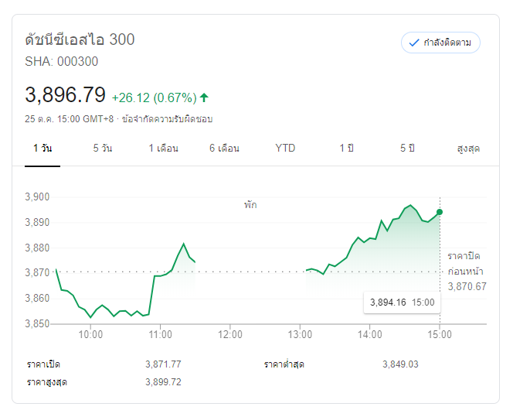
Task: Click the SHA: 000300 ticker text
Action: 62,62
